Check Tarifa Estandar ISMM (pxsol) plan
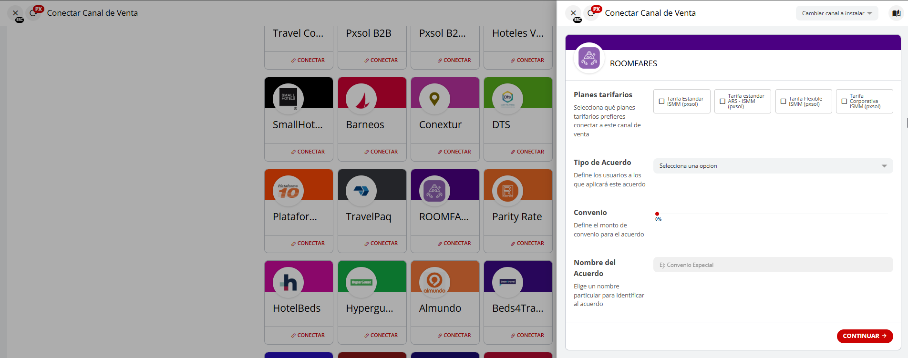This screenshot has height=358, width=908. [x=661, y=102]
